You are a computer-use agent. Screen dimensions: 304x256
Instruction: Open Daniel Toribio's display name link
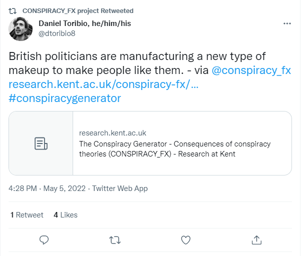[86, 23]
